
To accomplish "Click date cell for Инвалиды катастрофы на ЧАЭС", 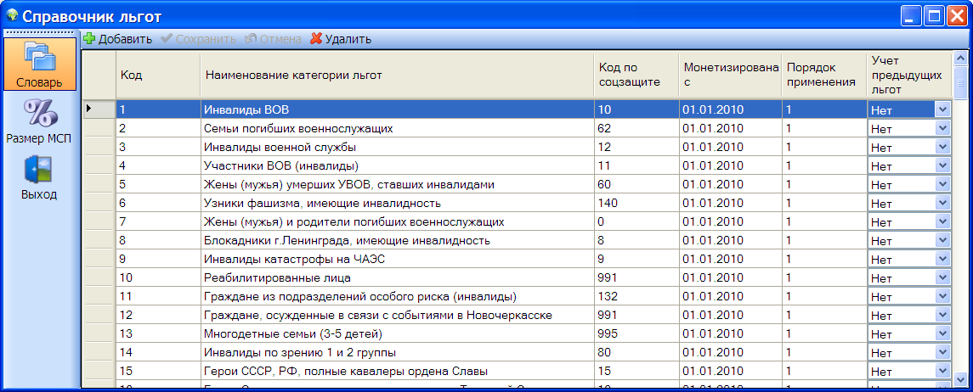I will click(x=729, y=259).
